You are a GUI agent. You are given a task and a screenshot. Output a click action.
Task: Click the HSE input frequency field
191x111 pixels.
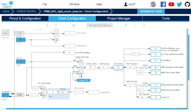(5, 95)
